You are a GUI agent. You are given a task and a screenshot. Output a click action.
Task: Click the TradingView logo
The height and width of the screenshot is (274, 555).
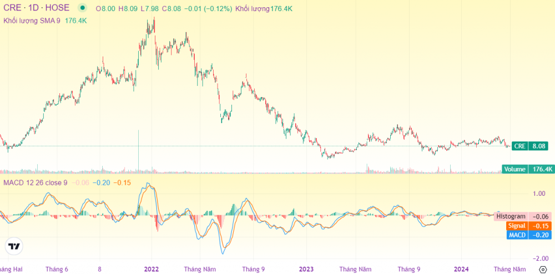click(x=14, y=246)
